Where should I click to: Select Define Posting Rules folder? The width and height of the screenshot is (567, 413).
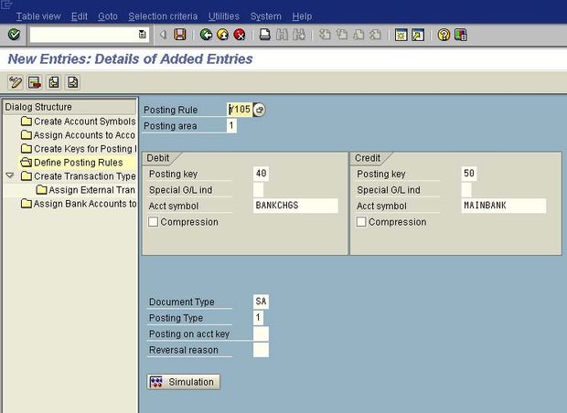(x=71, y=163)
